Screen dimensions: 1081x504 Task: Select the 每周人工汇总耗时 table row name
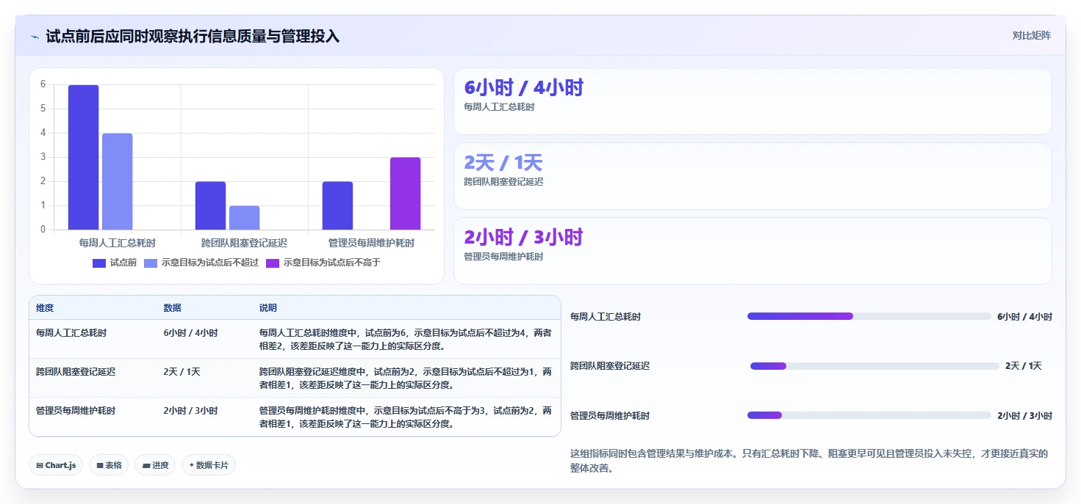tap(71, 333)
